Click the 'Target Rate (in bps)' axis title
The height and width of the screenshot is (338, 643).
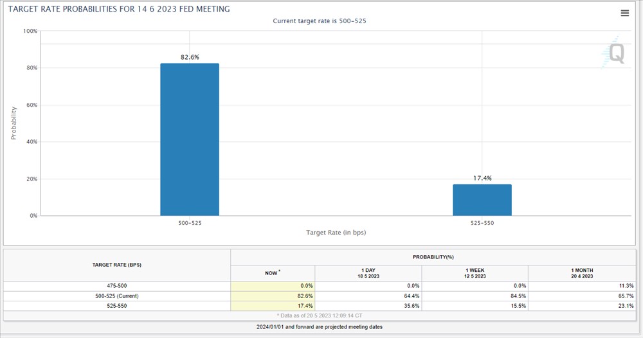click(336, 232)
